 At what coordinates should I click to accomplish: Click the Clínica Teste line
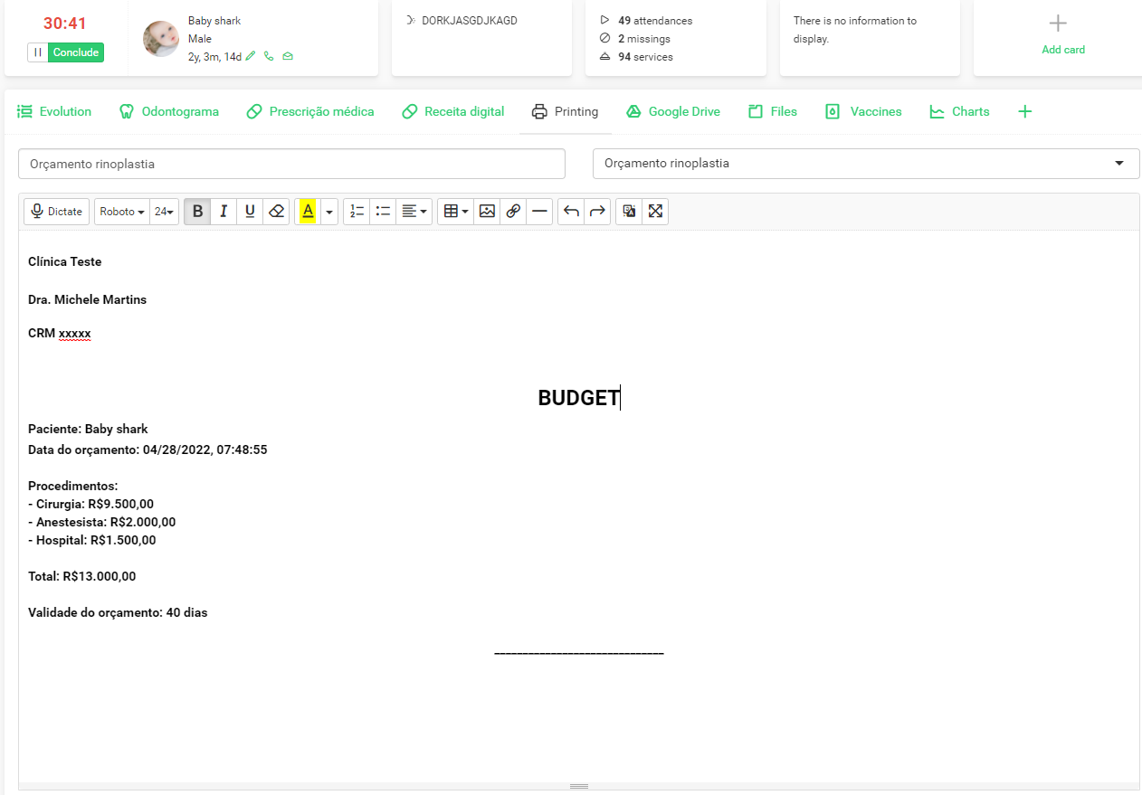coord(65,261)
